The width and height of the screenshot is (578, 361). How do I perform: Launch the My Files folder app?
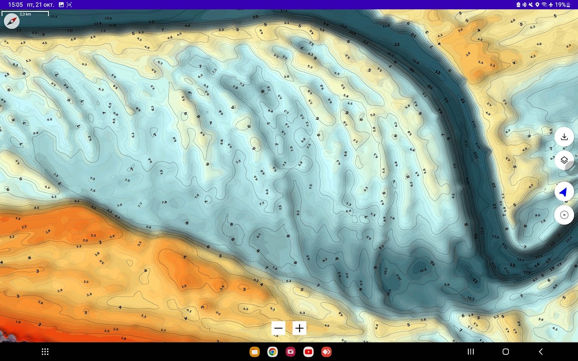pyautogui.click(x=254, y=352)
